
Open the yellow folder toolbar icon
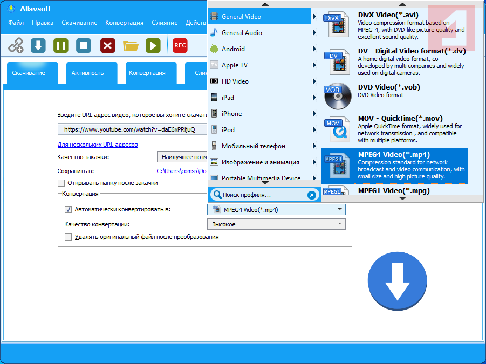tap(131, 46)
